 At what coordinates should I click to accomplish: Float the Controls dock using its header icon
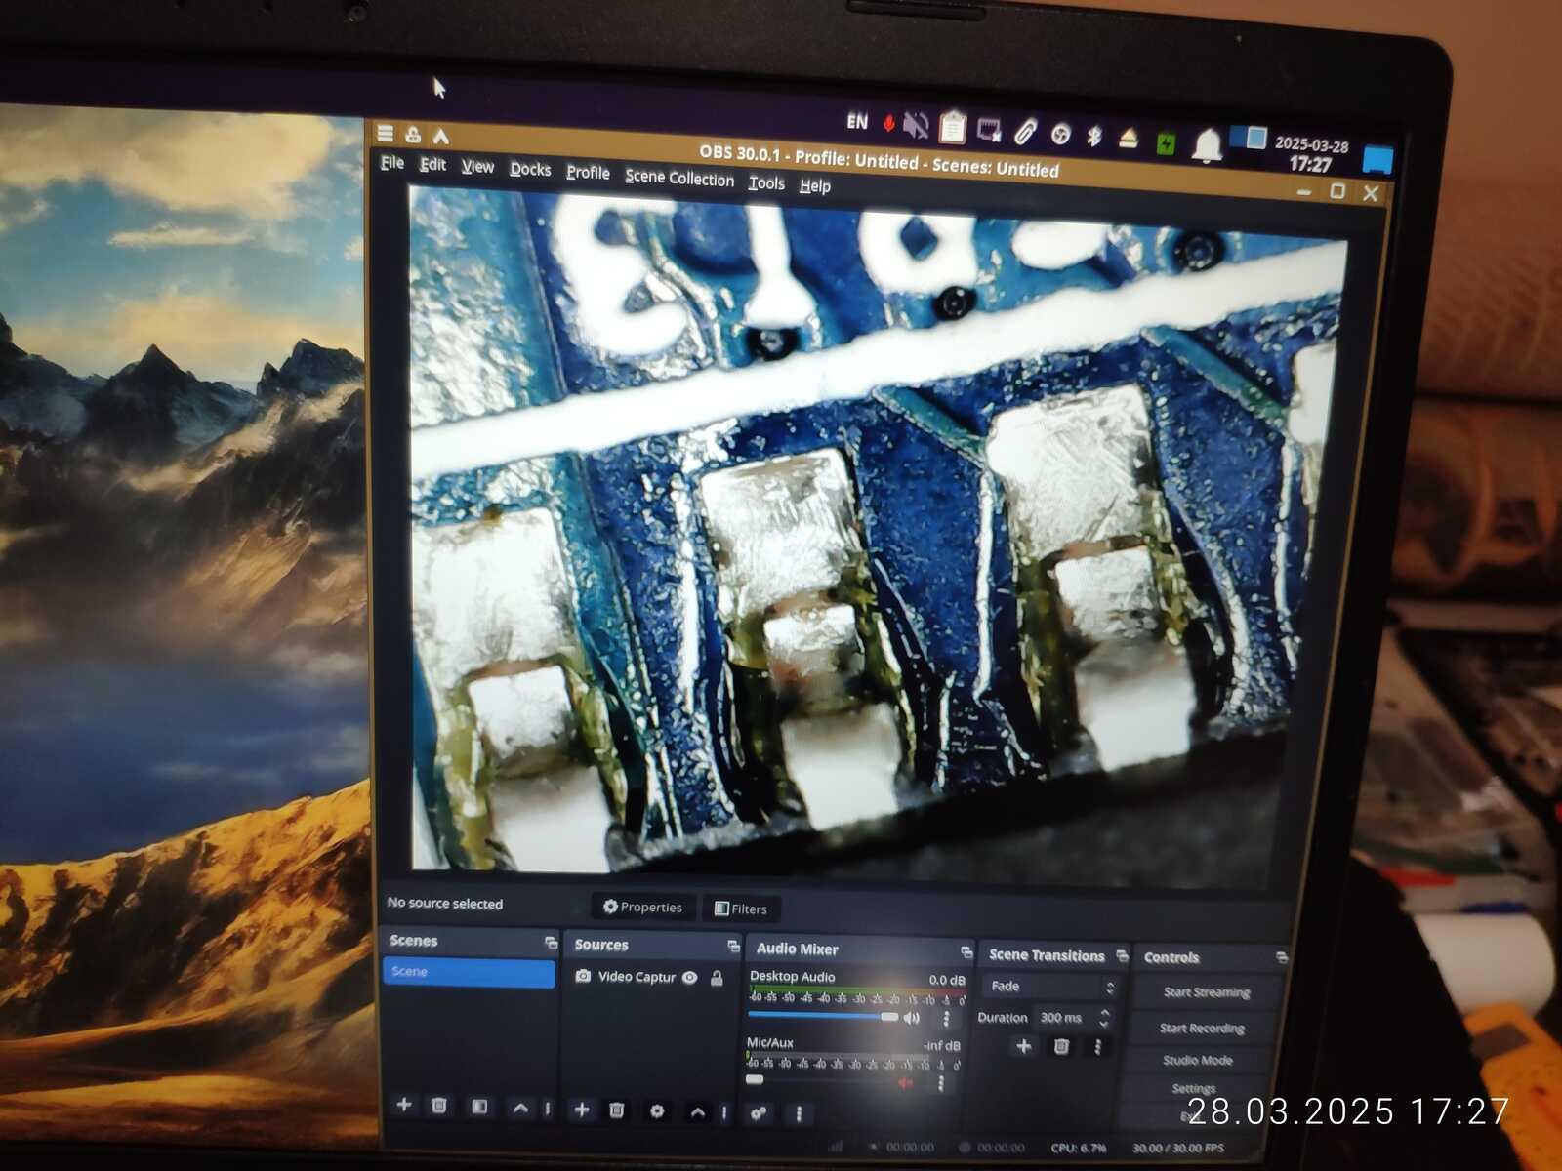[x=1281, y=958]
